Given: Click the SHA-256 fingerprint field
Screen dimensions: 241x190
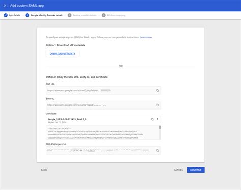Looking at the screenshot, I should pos(103,150).
